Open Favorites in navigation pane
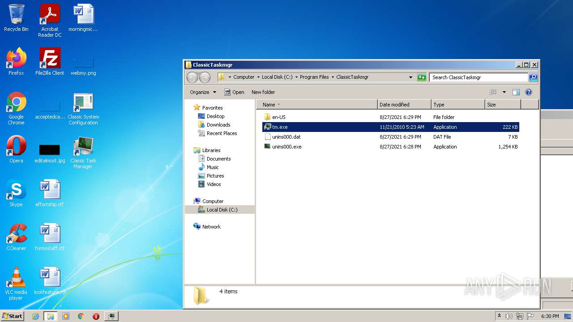This screenshot has height=322, width=573. tap(208, 108)
